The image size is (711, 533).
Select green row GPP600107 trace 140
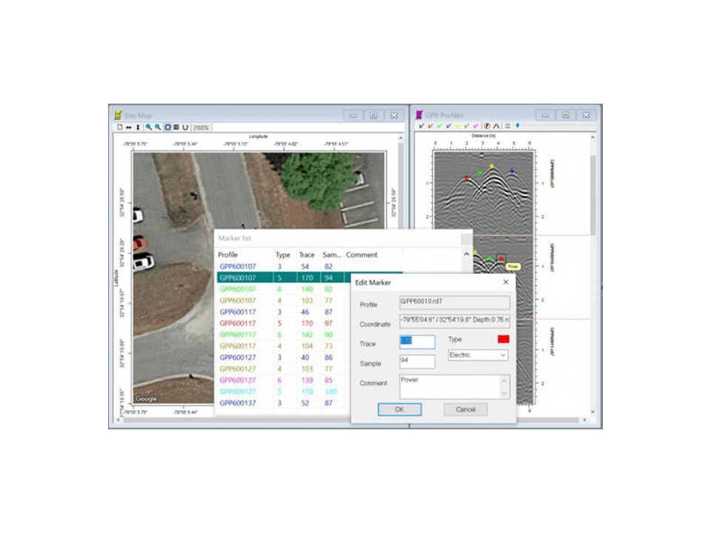pyautogui.click(x=284, y=289)
